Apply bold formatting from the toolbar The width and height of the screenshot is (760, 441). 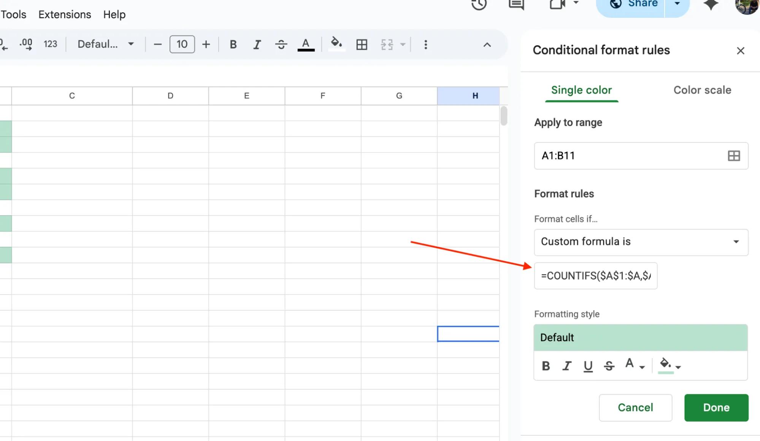[233, 44]
